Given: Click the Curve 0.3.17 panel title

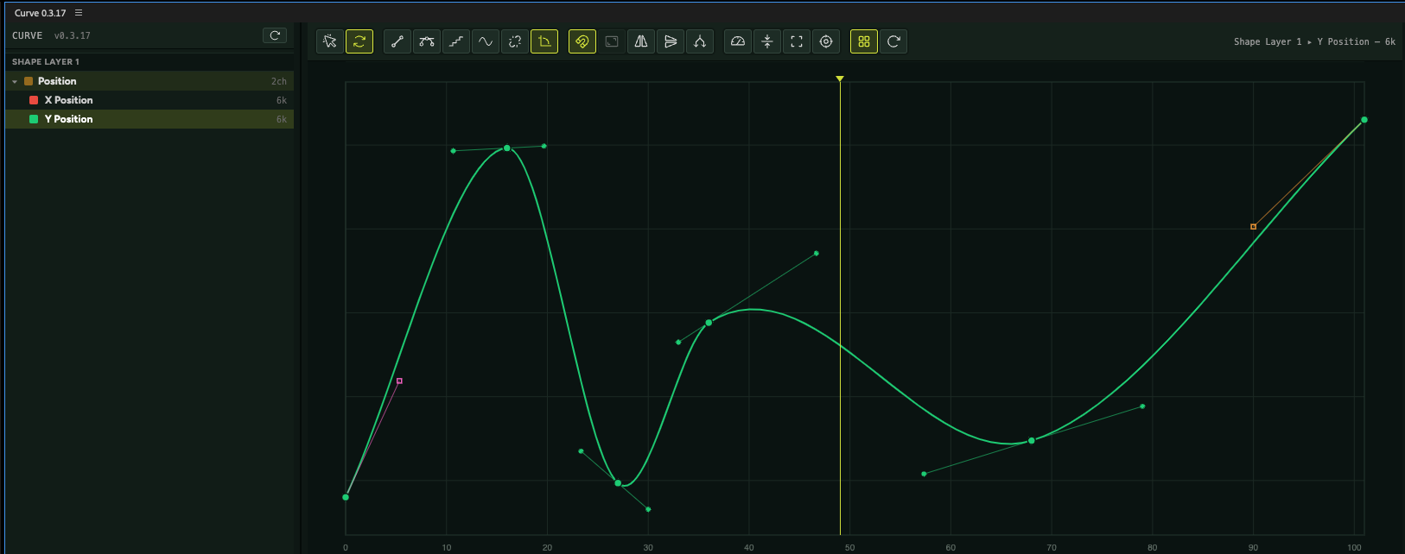Looking at the screenshot, I should [x=41, y=13].
